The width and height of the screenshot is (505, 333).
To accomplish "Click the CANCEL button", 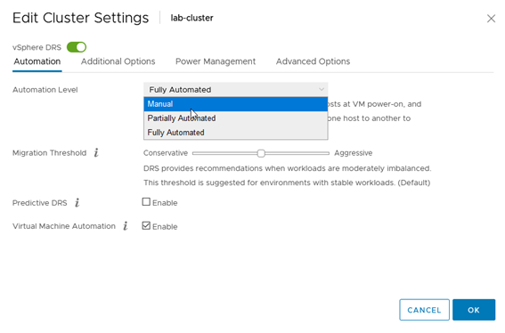I will pos(424,310).
